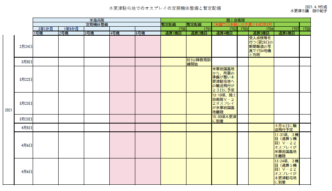Click the cell starting 受入点検等を行う

tap(261, 46)
